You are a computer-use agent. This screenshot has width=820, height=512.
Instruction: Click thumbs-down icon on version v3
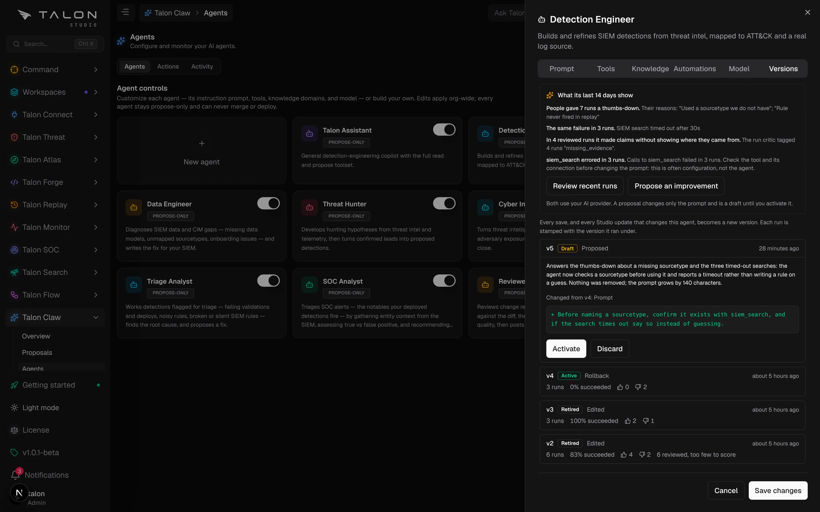pyautogui.click(x=646, y=421)
